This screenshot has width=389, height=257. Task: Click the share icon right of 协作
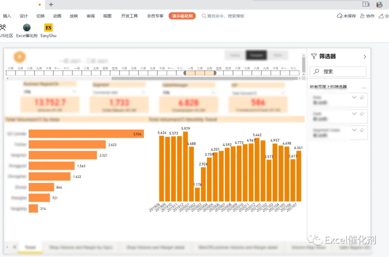pyautogui.click(x=381, y=16)
